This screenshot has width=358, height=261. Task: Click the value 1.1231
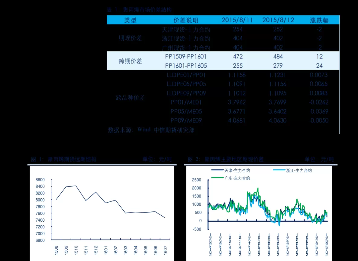[277, 75]
